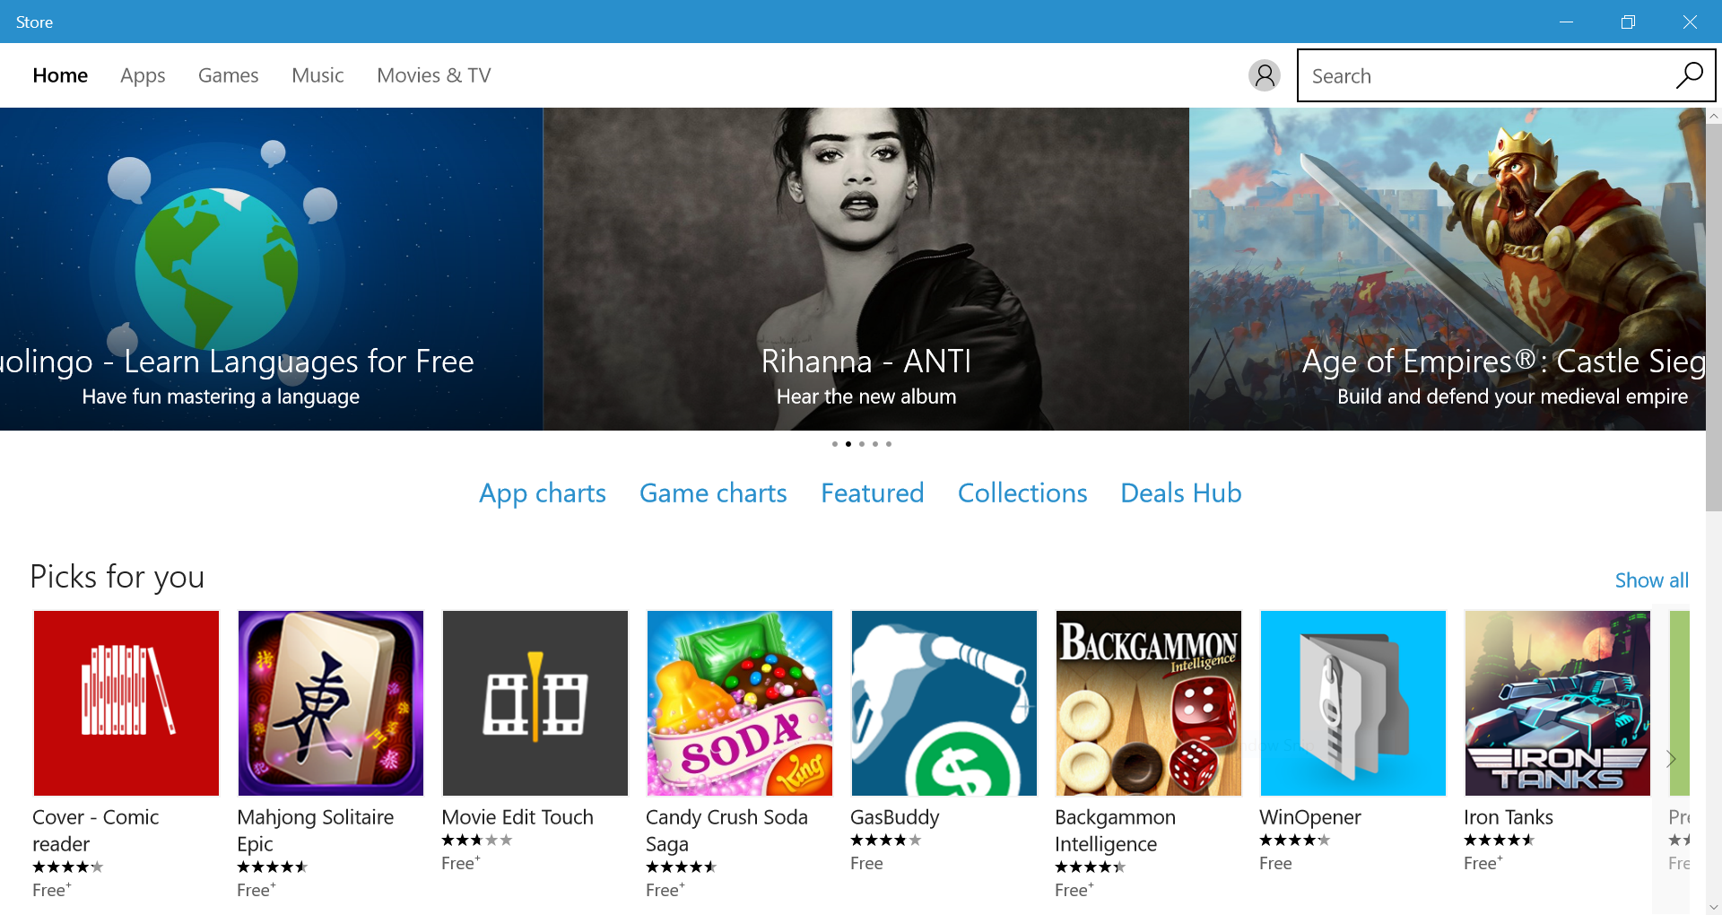This screenshot has width=1722, height=915.
Task: Click the scrollbar down arrow
Action: pos(1714,907)
